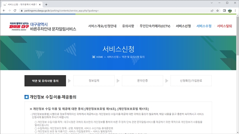This screenshot has width=239, height=134.
Task: Click the padlock site info icon
Action: coord(22,11)
